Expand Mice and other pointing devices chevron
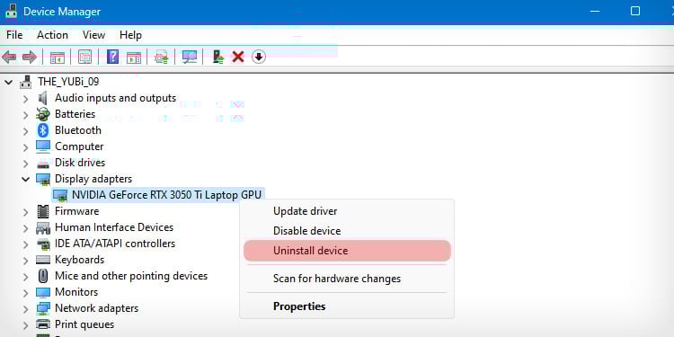674x337 pixels. point(26,277)
